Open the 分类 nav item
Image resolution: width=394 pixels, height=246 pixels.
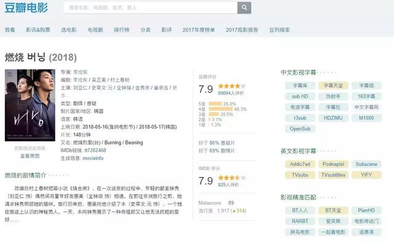pyautogui.click(x=145, y=30)
